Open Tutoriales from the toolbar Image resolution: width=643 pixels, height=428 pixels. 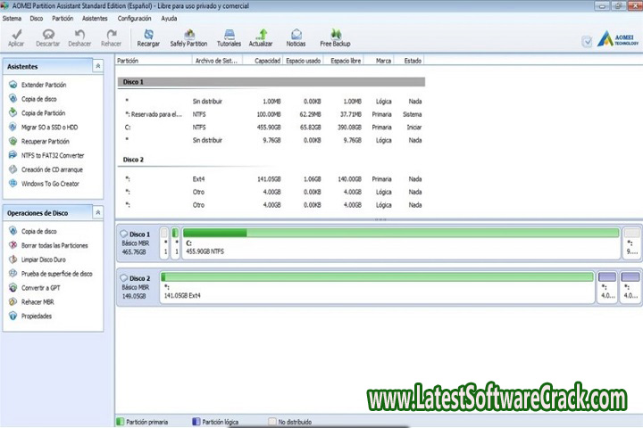click(229, 34)
